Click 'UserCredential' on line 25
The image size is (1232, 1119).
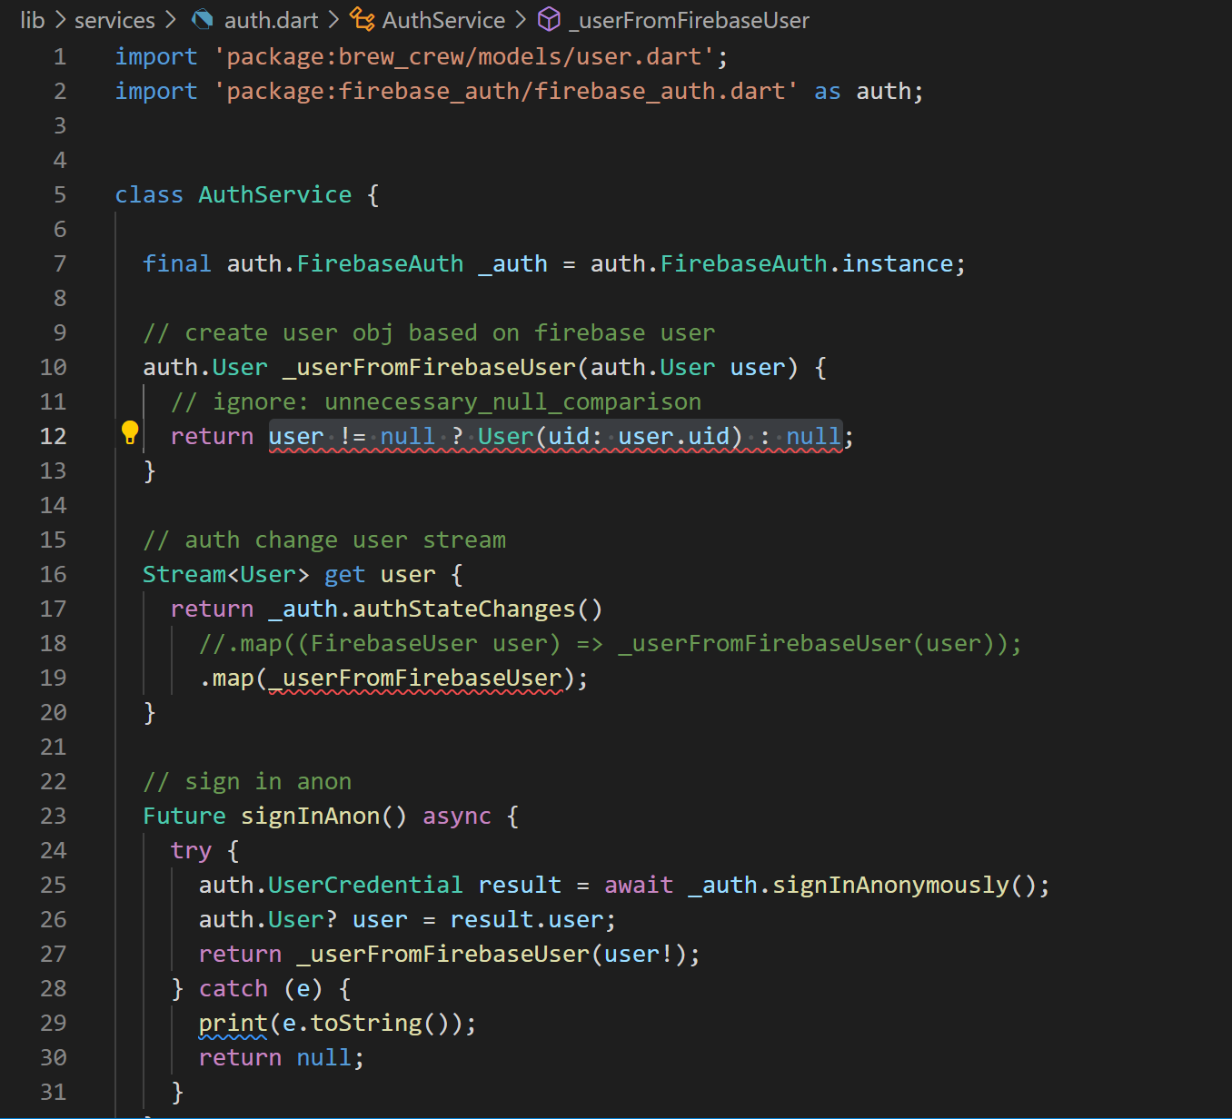pos(366,885)
